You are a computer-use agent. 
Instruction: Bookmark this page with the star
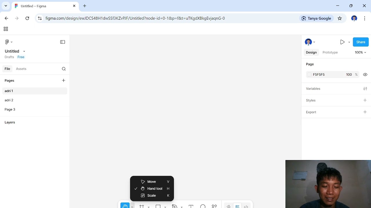pos(340,18)
